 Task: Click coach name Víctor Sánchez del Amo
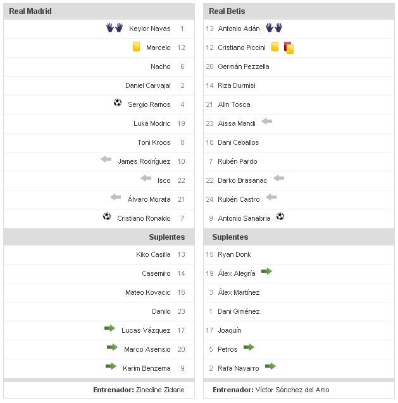point(292,390)
